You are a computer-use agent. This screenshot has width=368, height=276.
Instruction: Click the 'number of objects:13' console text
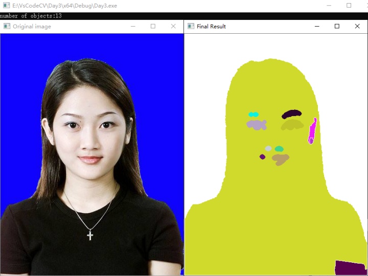click(x=31, y=16)
